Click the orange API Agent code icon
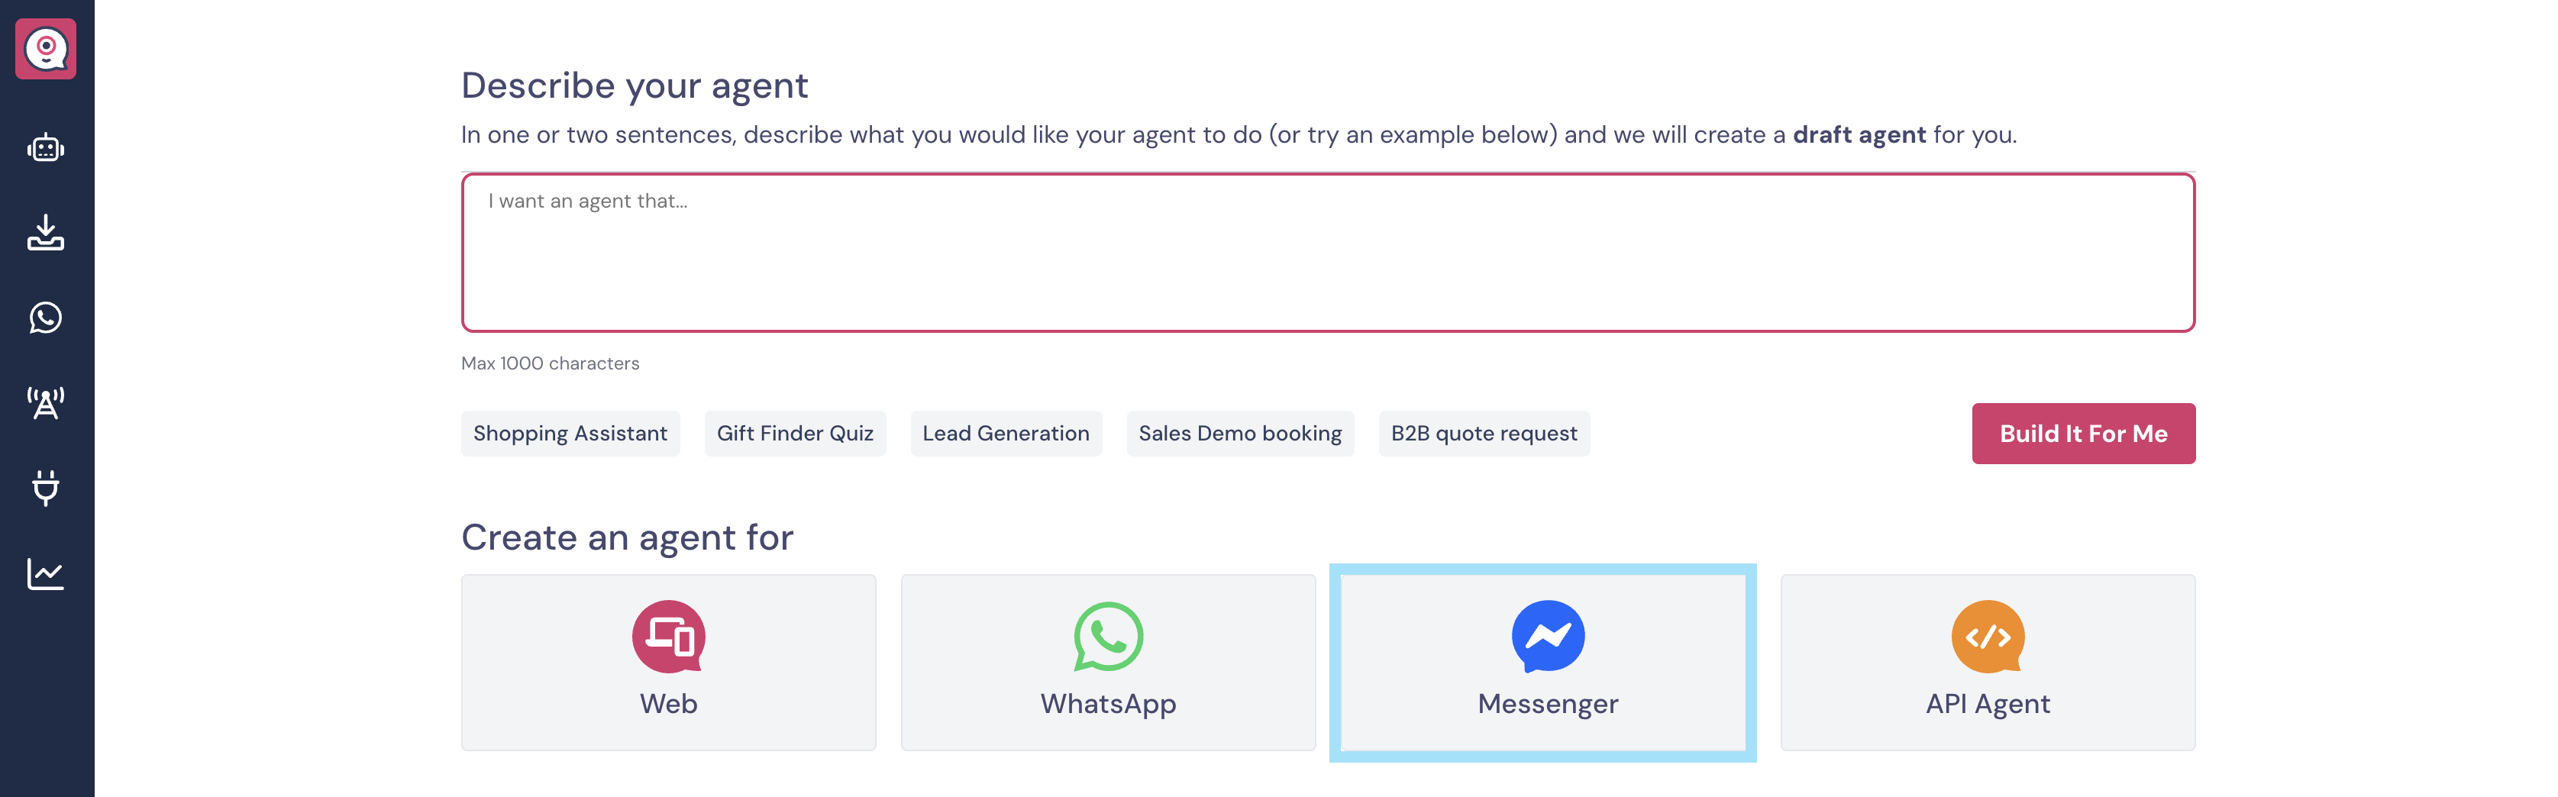Viewport: 2558px width, 797px height. pos(1987,636)
